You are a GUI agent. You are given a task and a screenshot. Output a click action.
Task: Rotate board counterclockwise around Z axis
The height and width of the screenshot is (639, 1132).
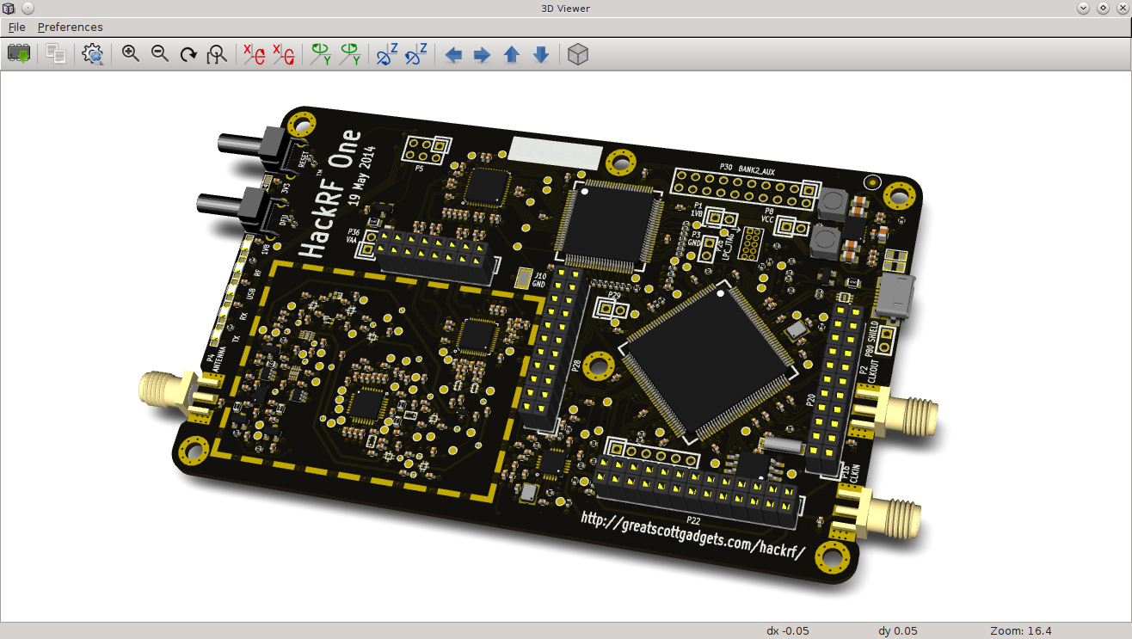coord(415,54)
